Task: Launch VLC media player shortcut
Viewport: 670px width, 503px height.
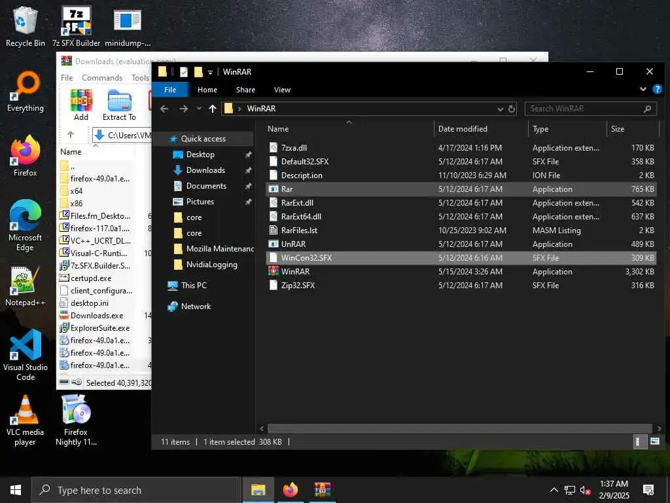Action: coord(26,420)
